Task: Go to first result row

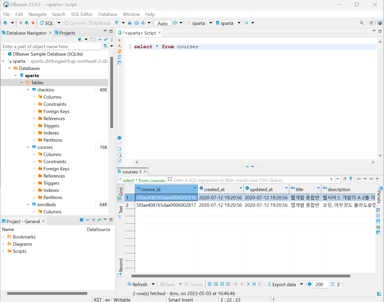Action: click(236, 284)
